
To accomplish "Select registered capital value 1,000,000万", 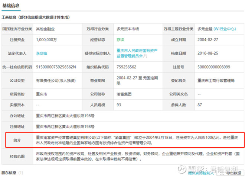I will [46, 40].
